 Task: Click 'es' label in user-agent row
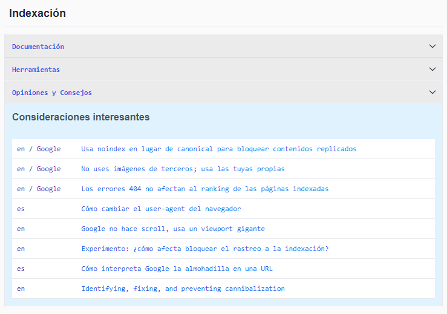(21, 209)
